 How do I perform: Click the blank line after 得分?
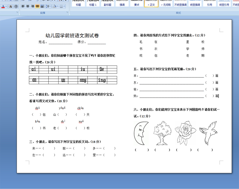pyautogui.click(x=96, y=43)
